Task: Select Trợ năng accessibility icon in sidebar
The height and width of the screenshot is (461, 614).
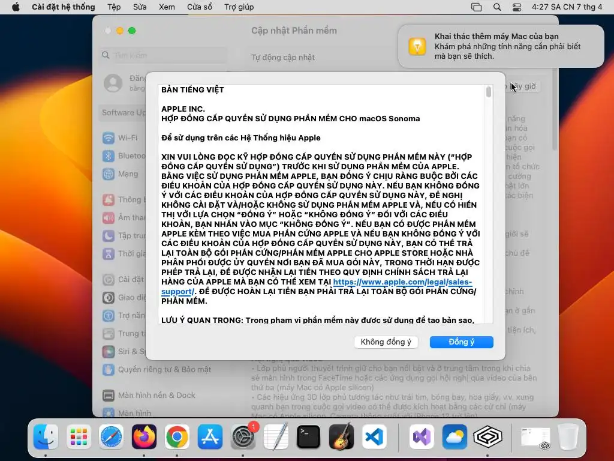Action: pos(109,316)
